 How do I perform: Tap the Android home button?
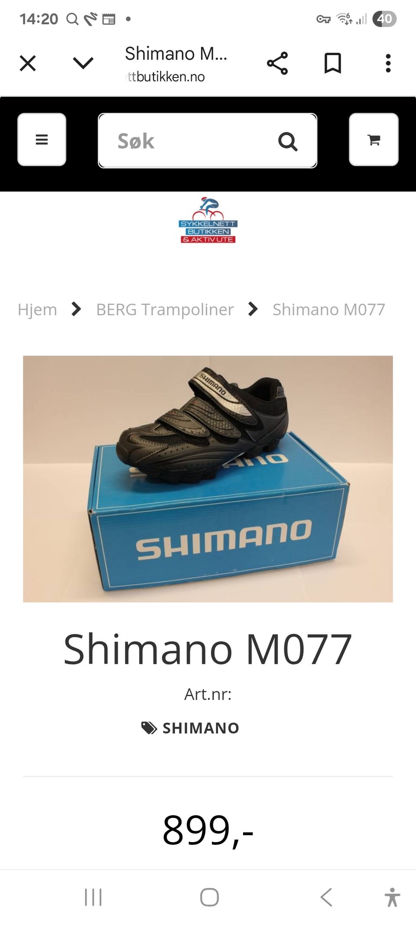pyautogui.click(x=209, y=897)
